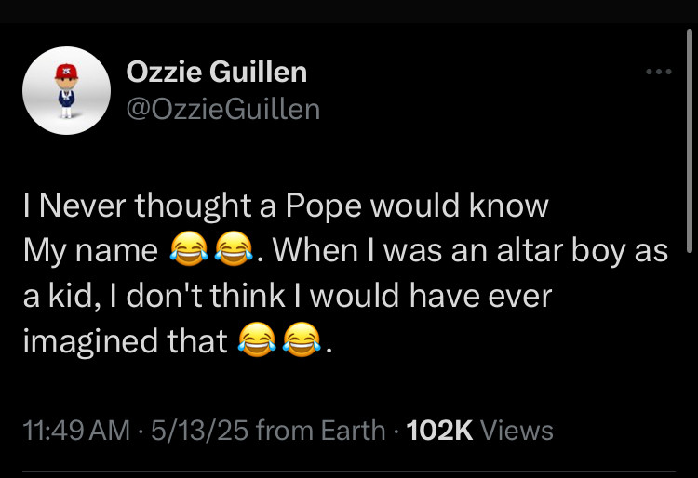Click the "from Earth" location label
This screenshot has width=698, height=478.
pyautogui.click(x=320, y=431)
